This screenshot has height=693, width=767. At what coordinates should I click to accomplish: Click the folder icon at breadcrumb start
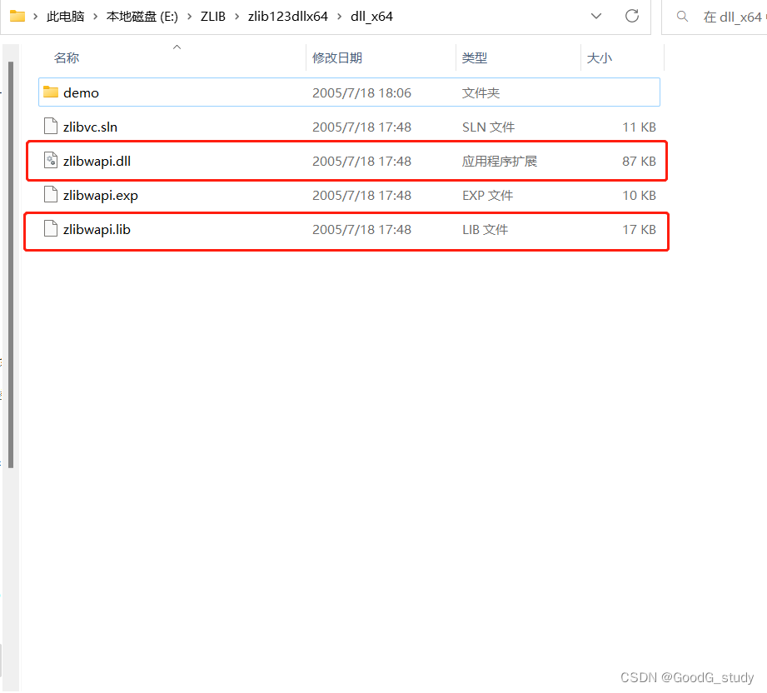18,15
